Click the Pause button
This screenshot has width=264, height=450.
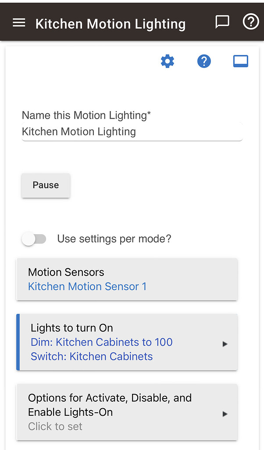(x=45, y=185)
